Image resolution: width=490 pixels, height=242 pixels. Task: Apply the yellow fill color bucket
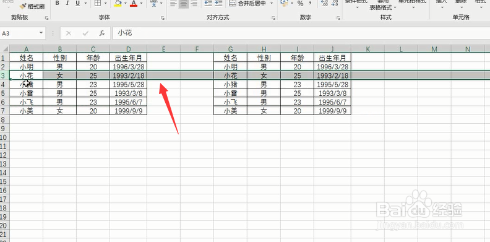pyautogui.click(x=118, y=3)
